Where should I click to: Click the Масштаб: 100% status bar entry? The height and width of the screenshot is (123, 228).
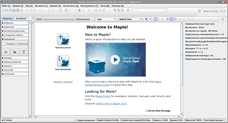[x=193, y=120]
